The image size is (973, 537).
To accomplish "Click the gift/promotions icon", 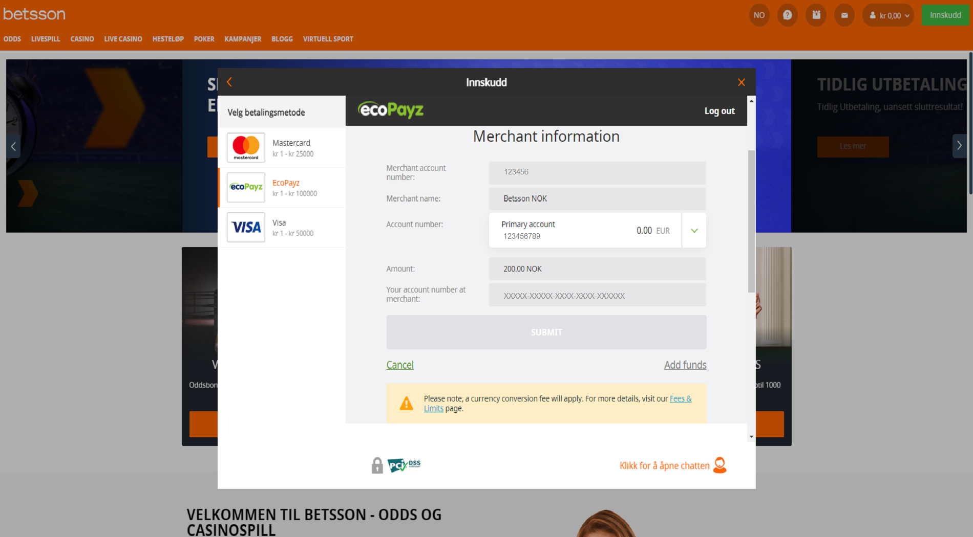I will click(816, 15).
